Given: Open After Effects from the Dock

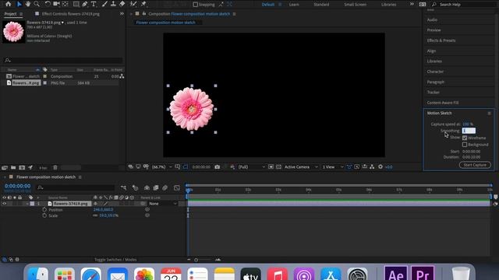Looking at the screenshot, I should tap(396, 273).
